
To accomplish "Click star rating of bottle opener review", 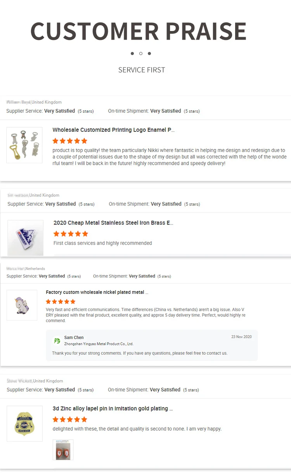I will tap(70, 141).
